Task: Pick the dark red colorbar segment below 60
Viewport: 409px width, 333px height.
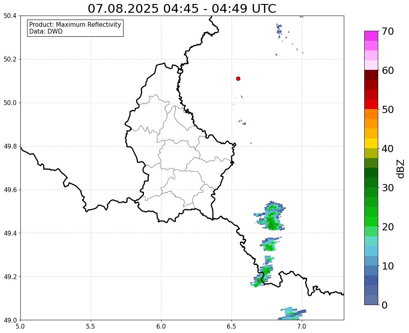Action: coord(371,75)
